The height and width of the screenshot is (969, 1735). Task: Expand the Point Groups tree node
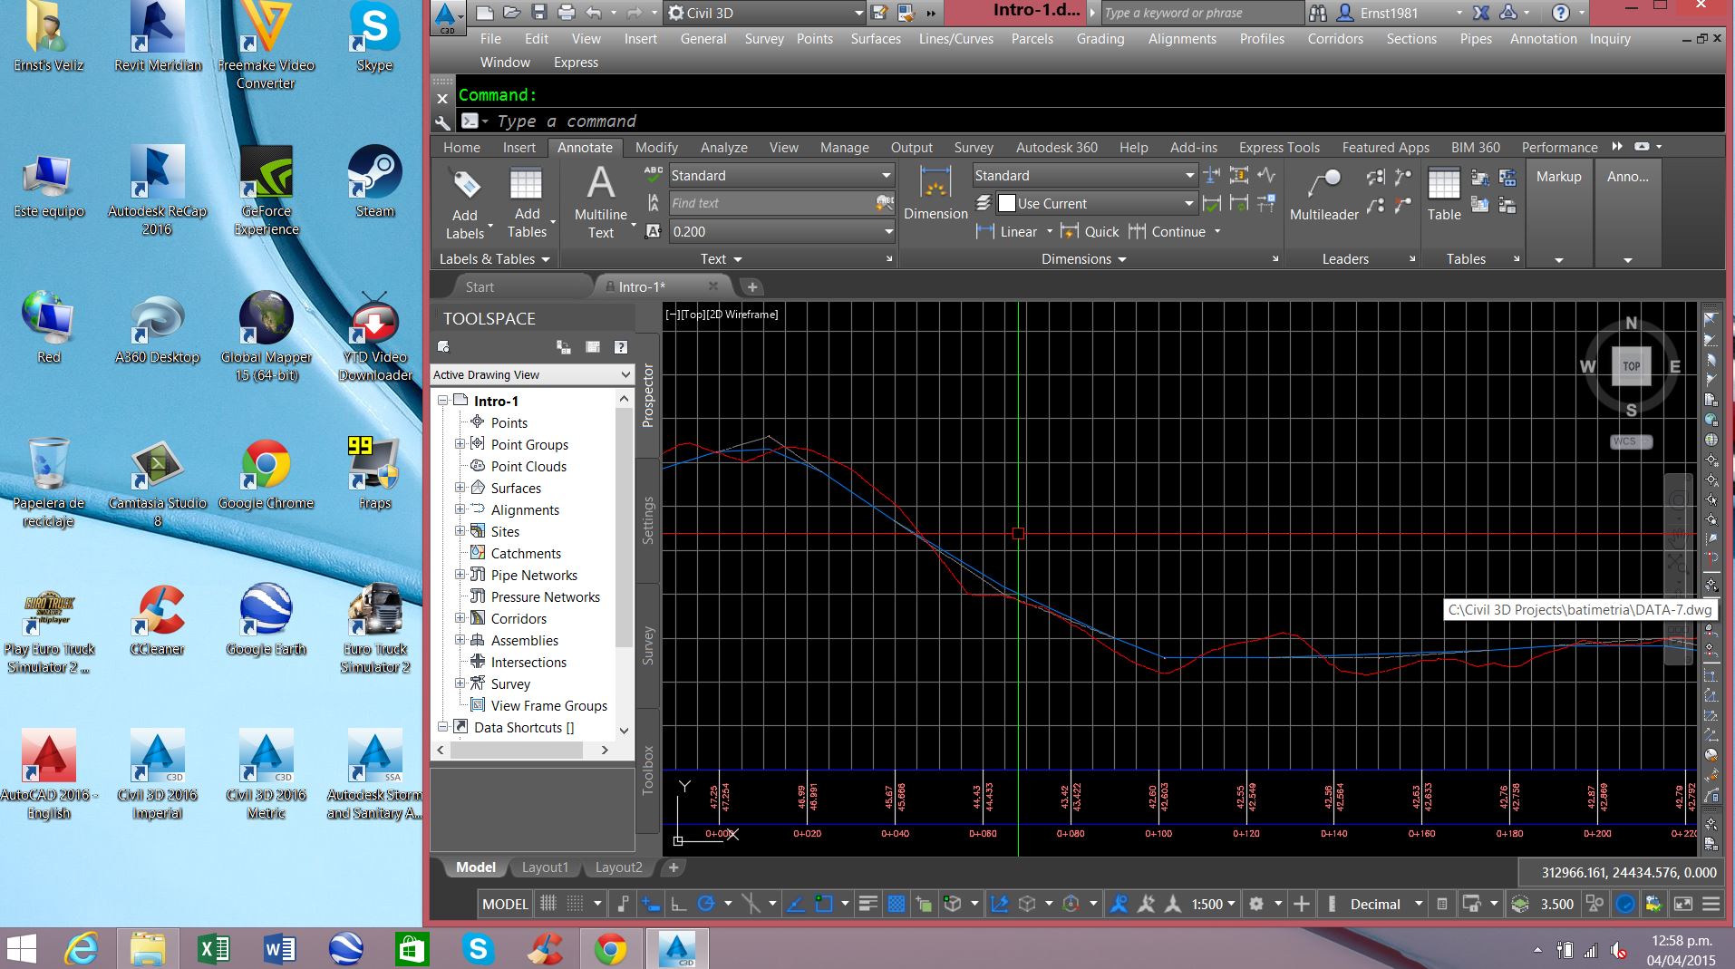(460, 444)
